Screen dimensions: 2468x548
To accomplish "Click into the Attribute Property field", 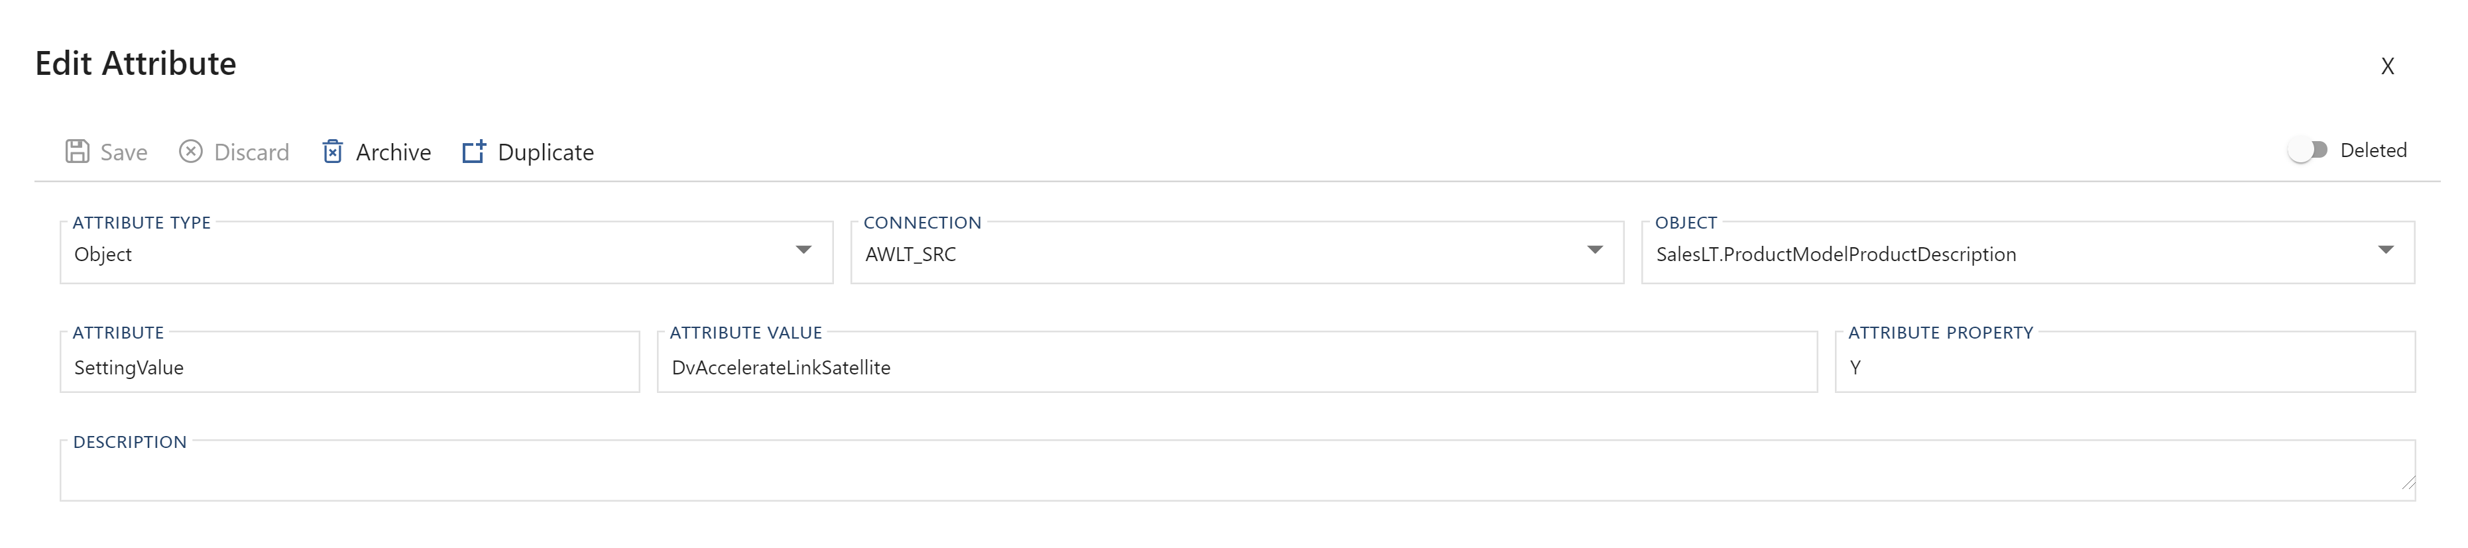I will tap(2123, 368).
